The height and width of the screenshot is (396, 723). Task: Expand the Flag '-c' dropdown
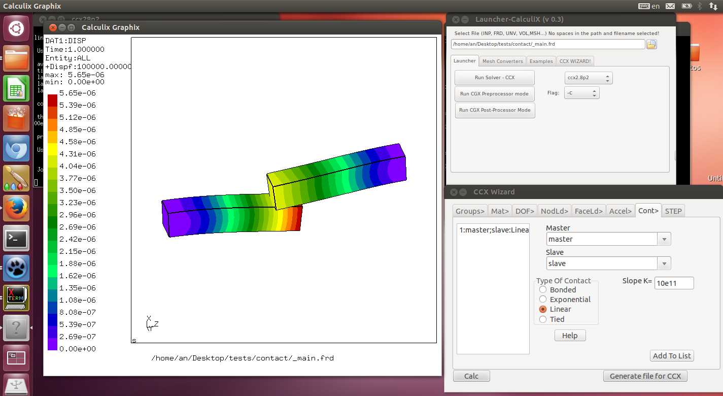tap(595, 92)
